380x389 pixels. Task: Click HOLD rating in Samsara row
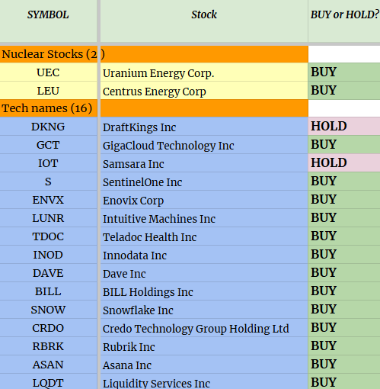pyautogui.click(x=344, y=163)
